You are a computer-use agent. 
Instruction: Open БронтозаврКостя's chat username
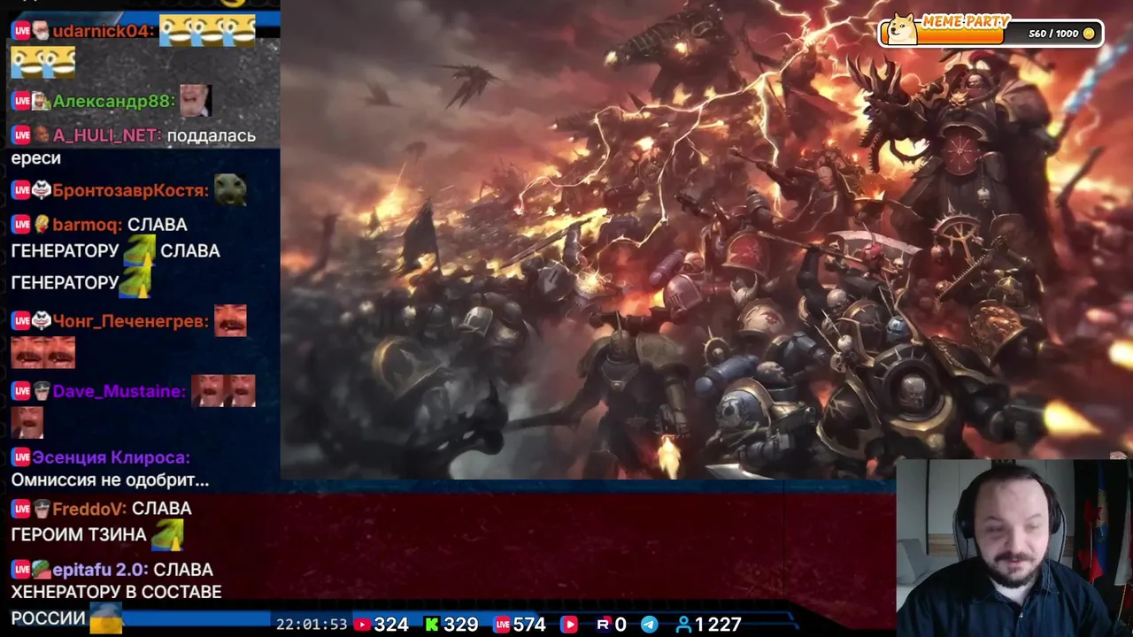131,190
